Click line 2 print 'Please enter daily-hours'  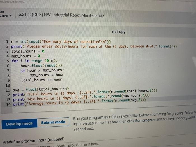click(x=94, y=46)
